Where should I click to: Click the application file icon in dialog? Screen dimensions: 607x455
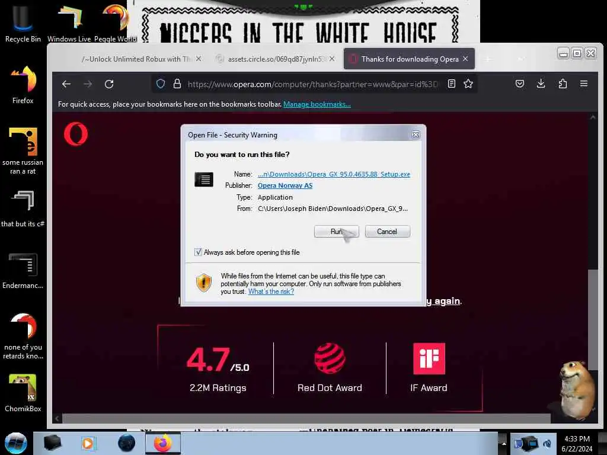click(x=204, y=179)
